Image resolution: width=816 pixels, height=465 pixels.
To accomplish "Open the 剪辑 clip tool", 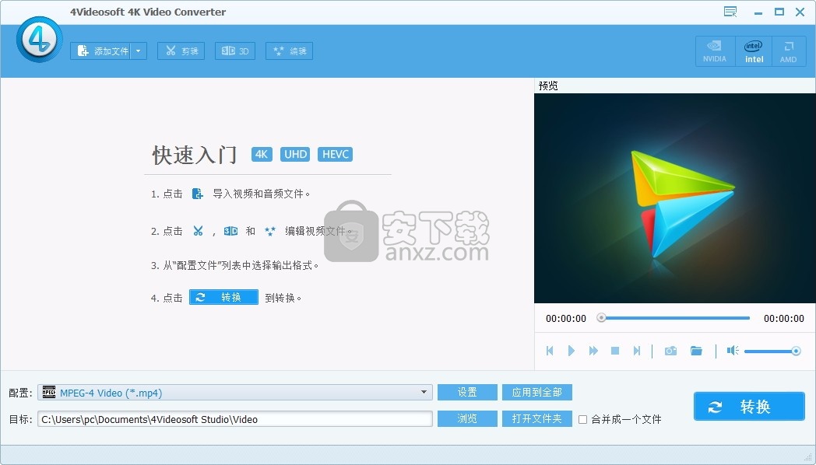I will pyautogui.click(x=181, y=51).
